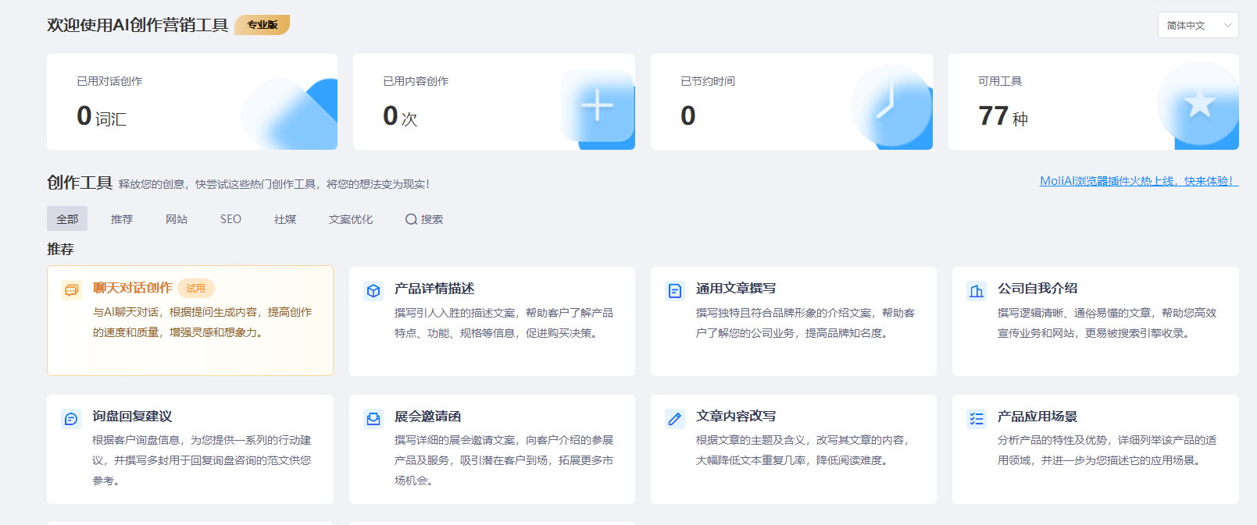
Task: Switch to the 推荐 tab
Action: point(122,219)
